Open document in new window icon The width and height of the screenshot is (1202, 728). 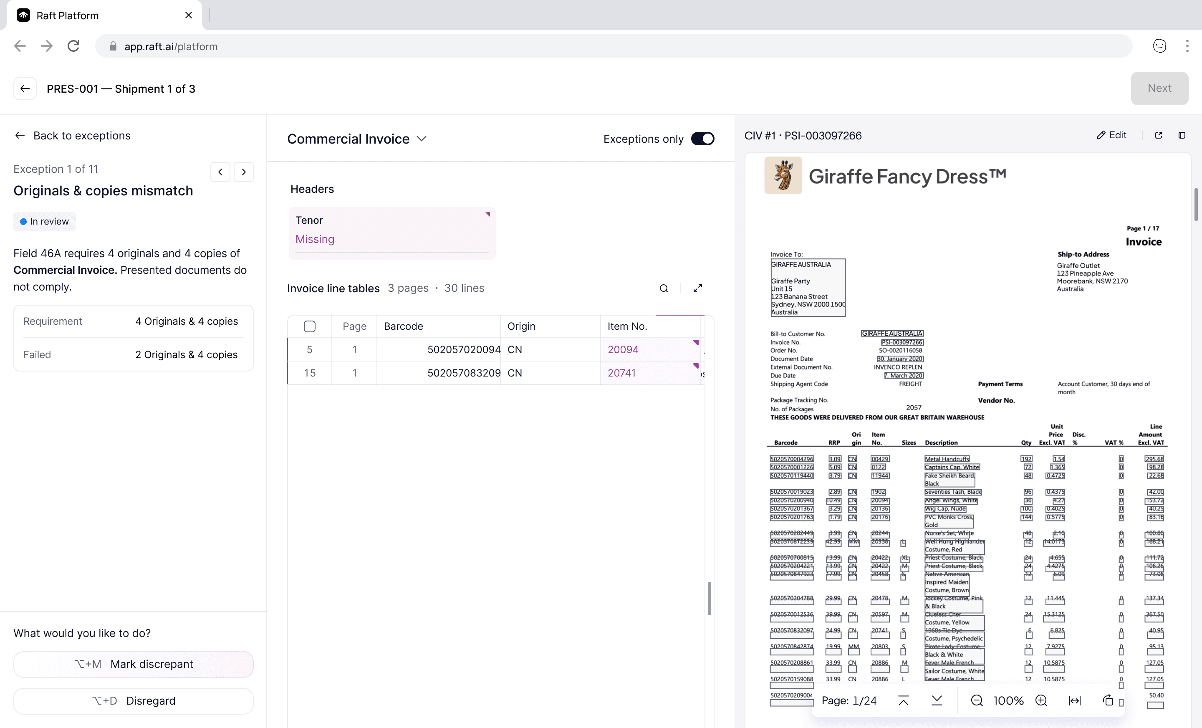[1158, 135]
